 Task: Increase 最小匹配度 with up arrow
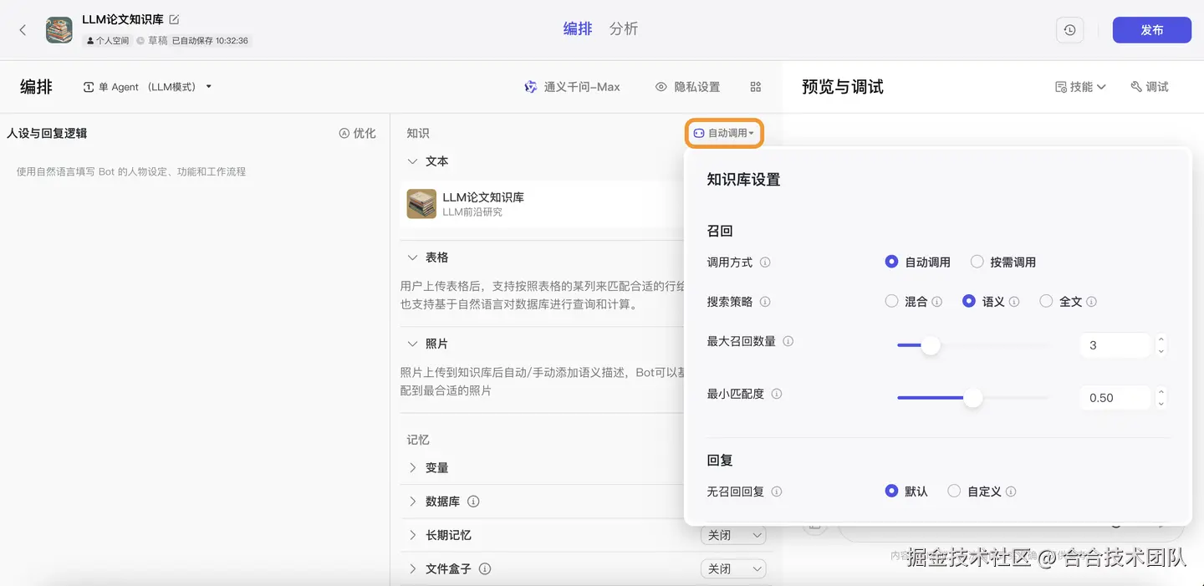[1161, 392]
